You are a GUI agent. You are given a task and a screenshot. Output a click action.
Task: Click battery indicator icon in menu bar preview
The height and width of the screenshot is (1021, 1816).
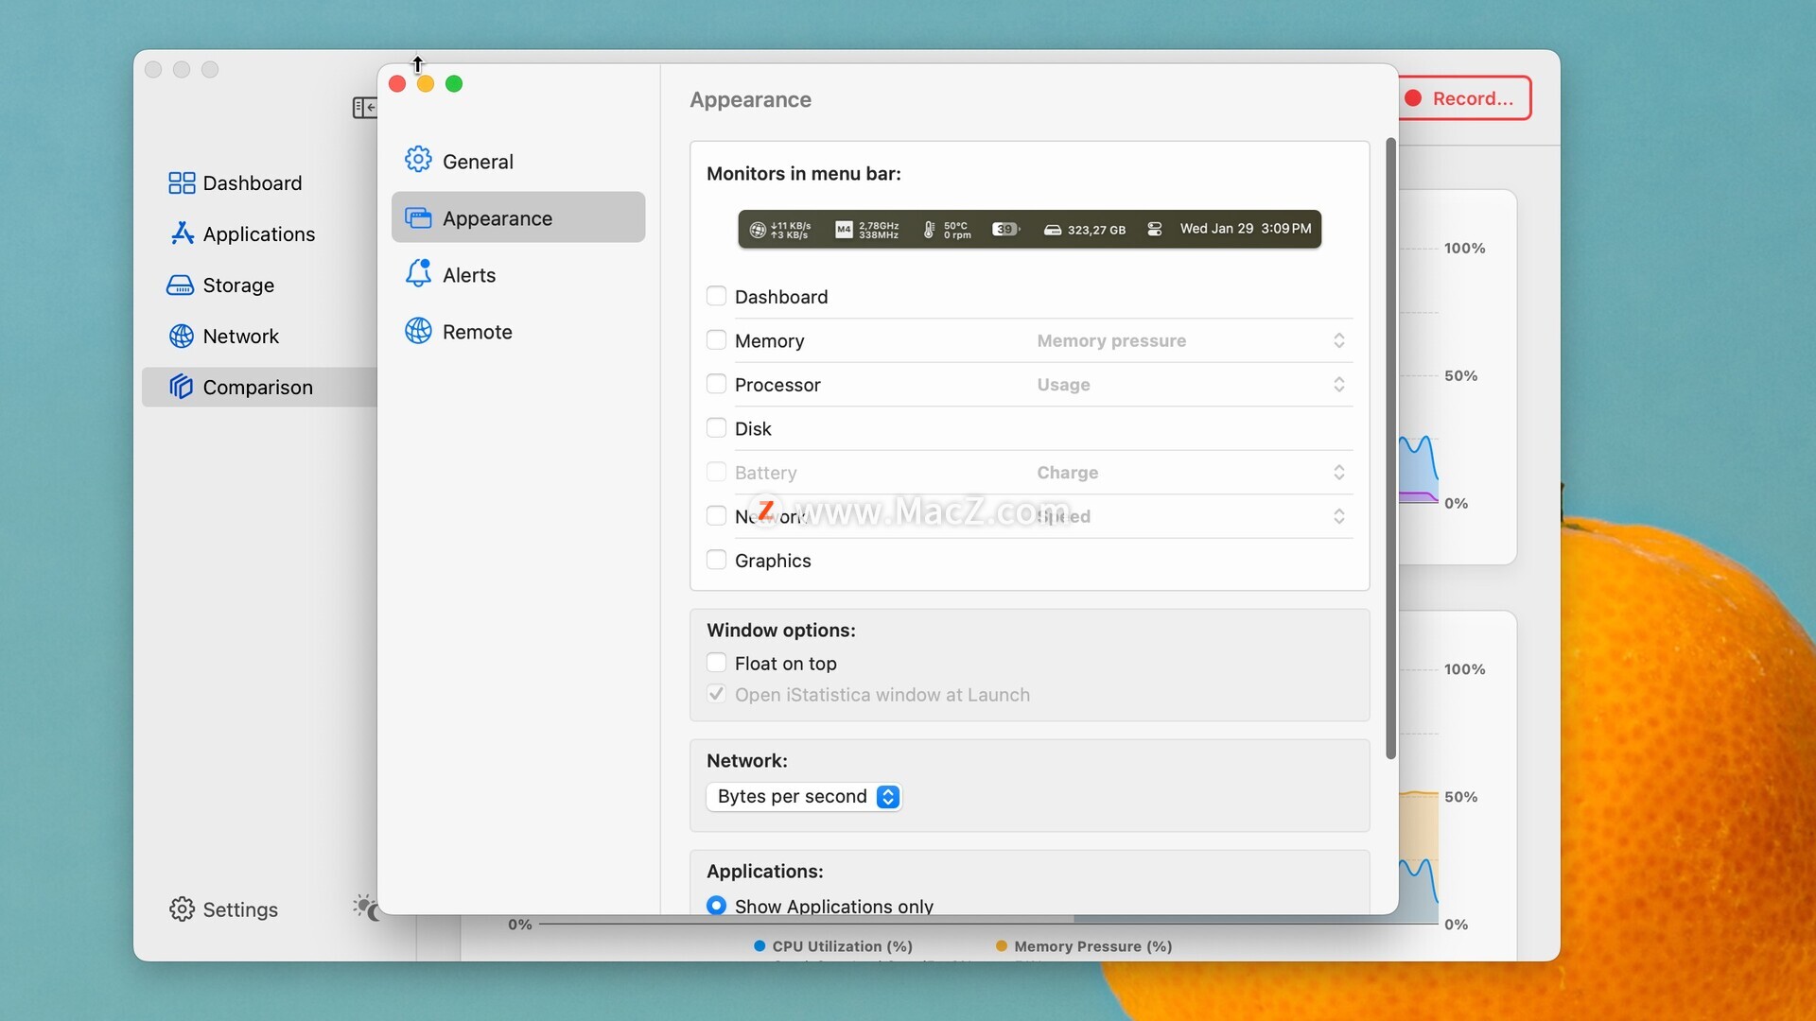(1005, 229)
